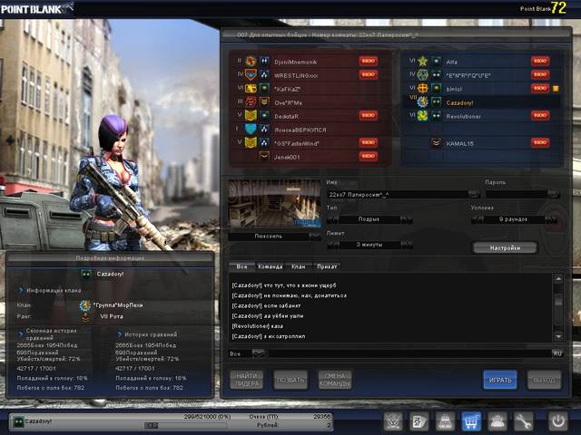The width and height of the screenshot is (581, 435).
Task: Click the power exit icon
Action: (557, 421)
